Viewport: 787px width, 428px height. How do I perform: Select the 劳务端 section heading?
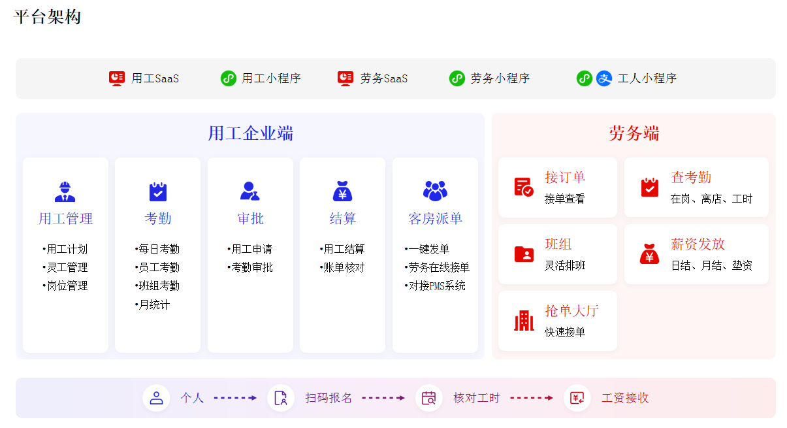tap(634, 133)
